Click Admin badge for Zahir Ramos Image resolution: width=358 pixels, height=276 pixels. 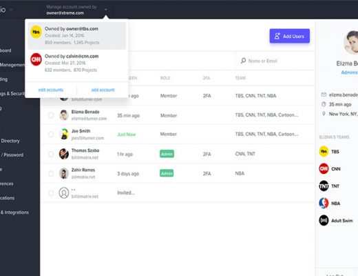[167, 173]
